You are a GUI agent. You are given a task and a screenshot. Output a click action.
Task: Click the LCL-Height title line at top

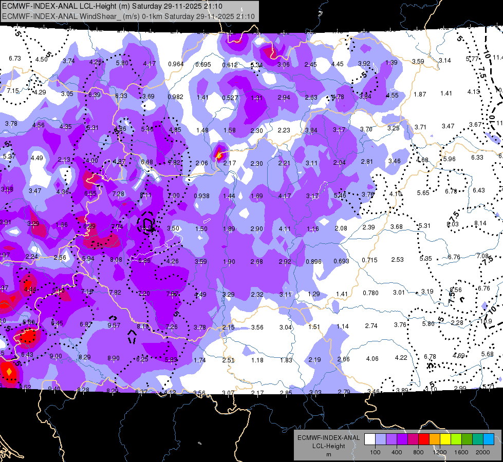tap(112, 6)
